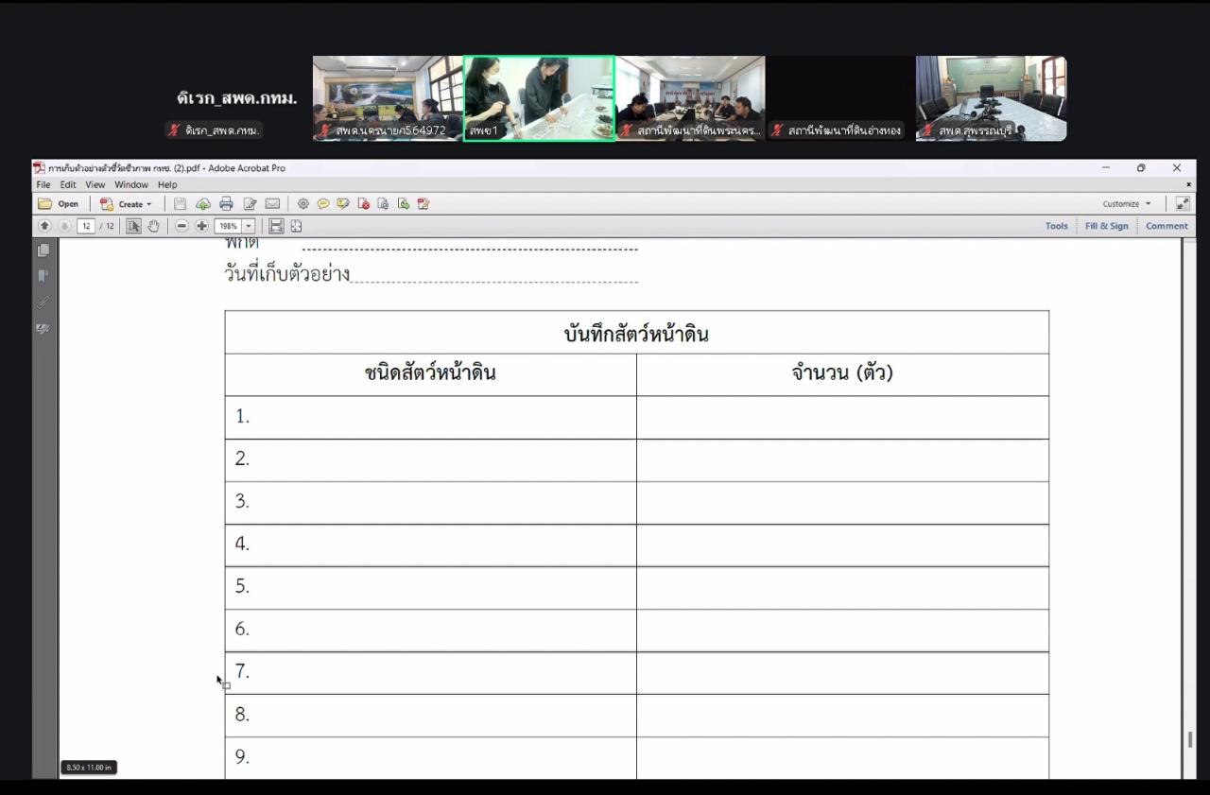Open the Edit menu
The image size is (1210, 795).
68,184
